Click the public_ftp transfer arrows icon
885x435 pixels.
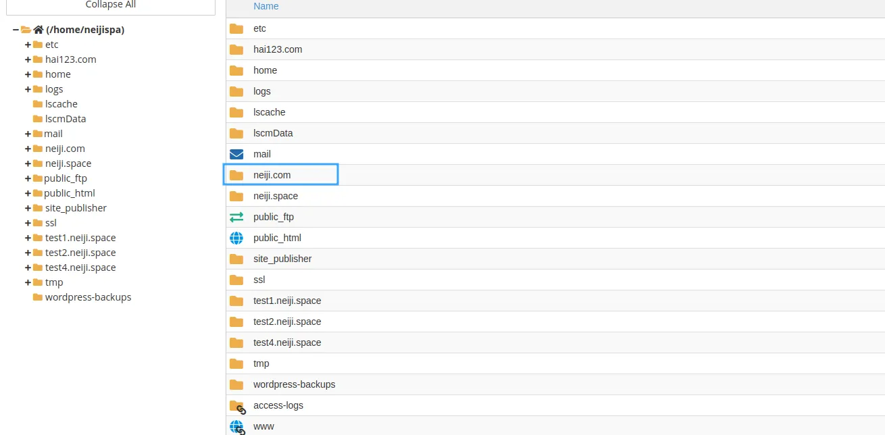click(236, 217)
